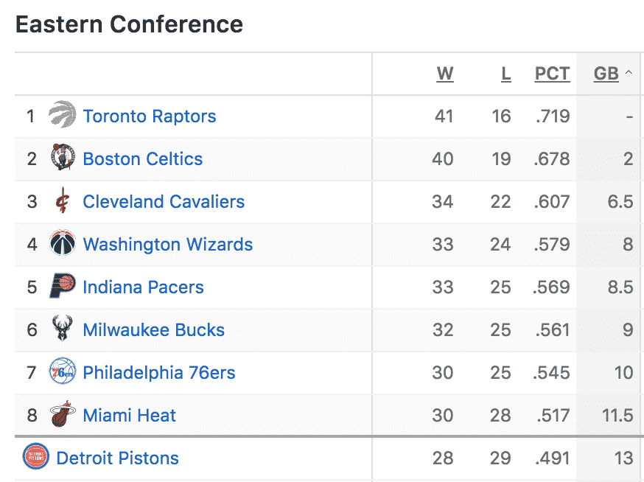644x482 pixels.
Task: Open Cleveland Cavaliers team page link
Action: [x=164, y=202]
